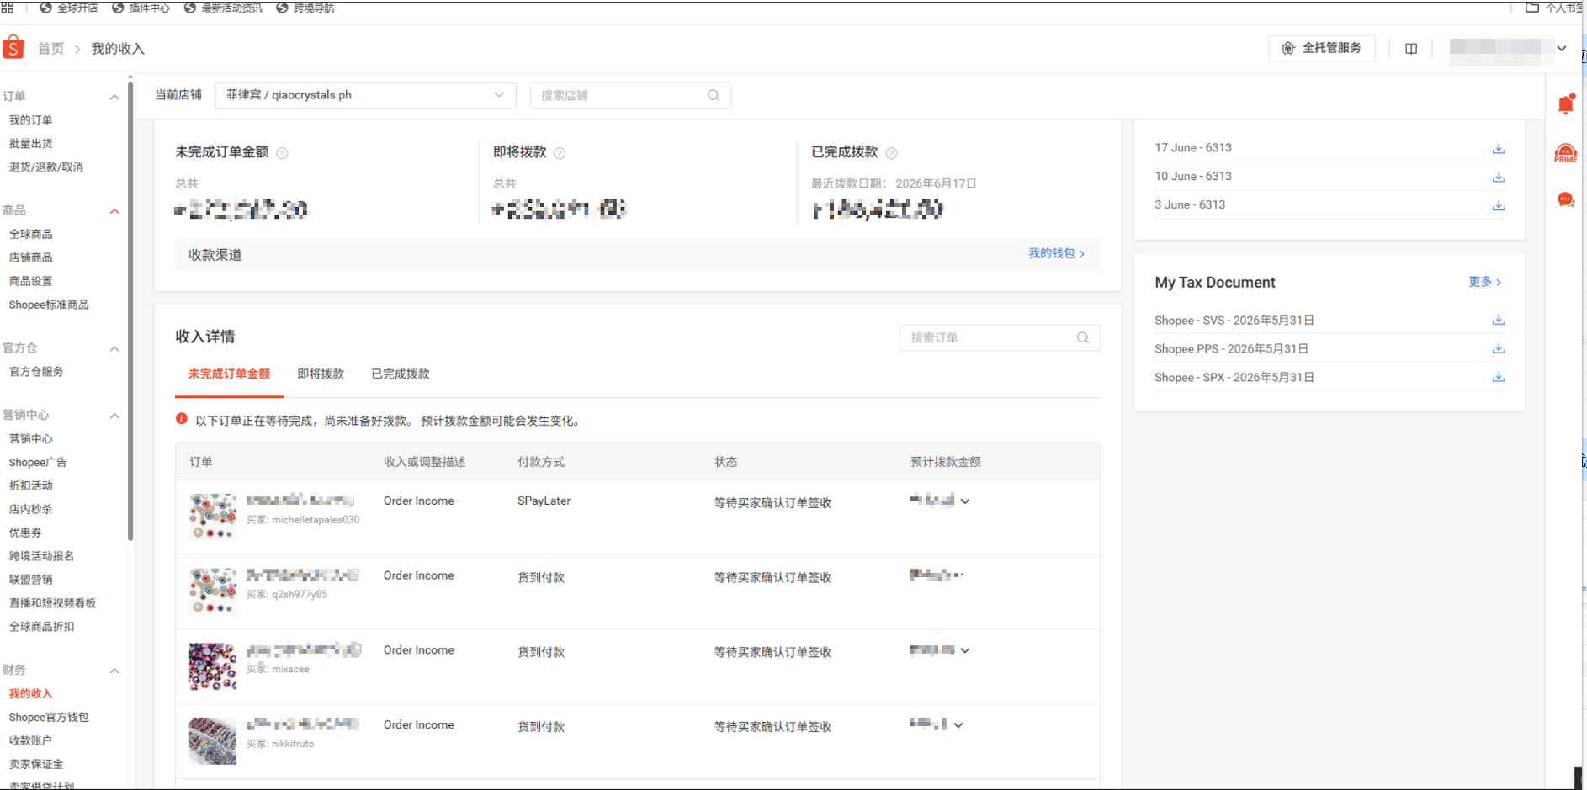The width and height of the screenshot is (1587, 790).
Task: Open the 我的钱包 link
Action: pos(1056,253)
